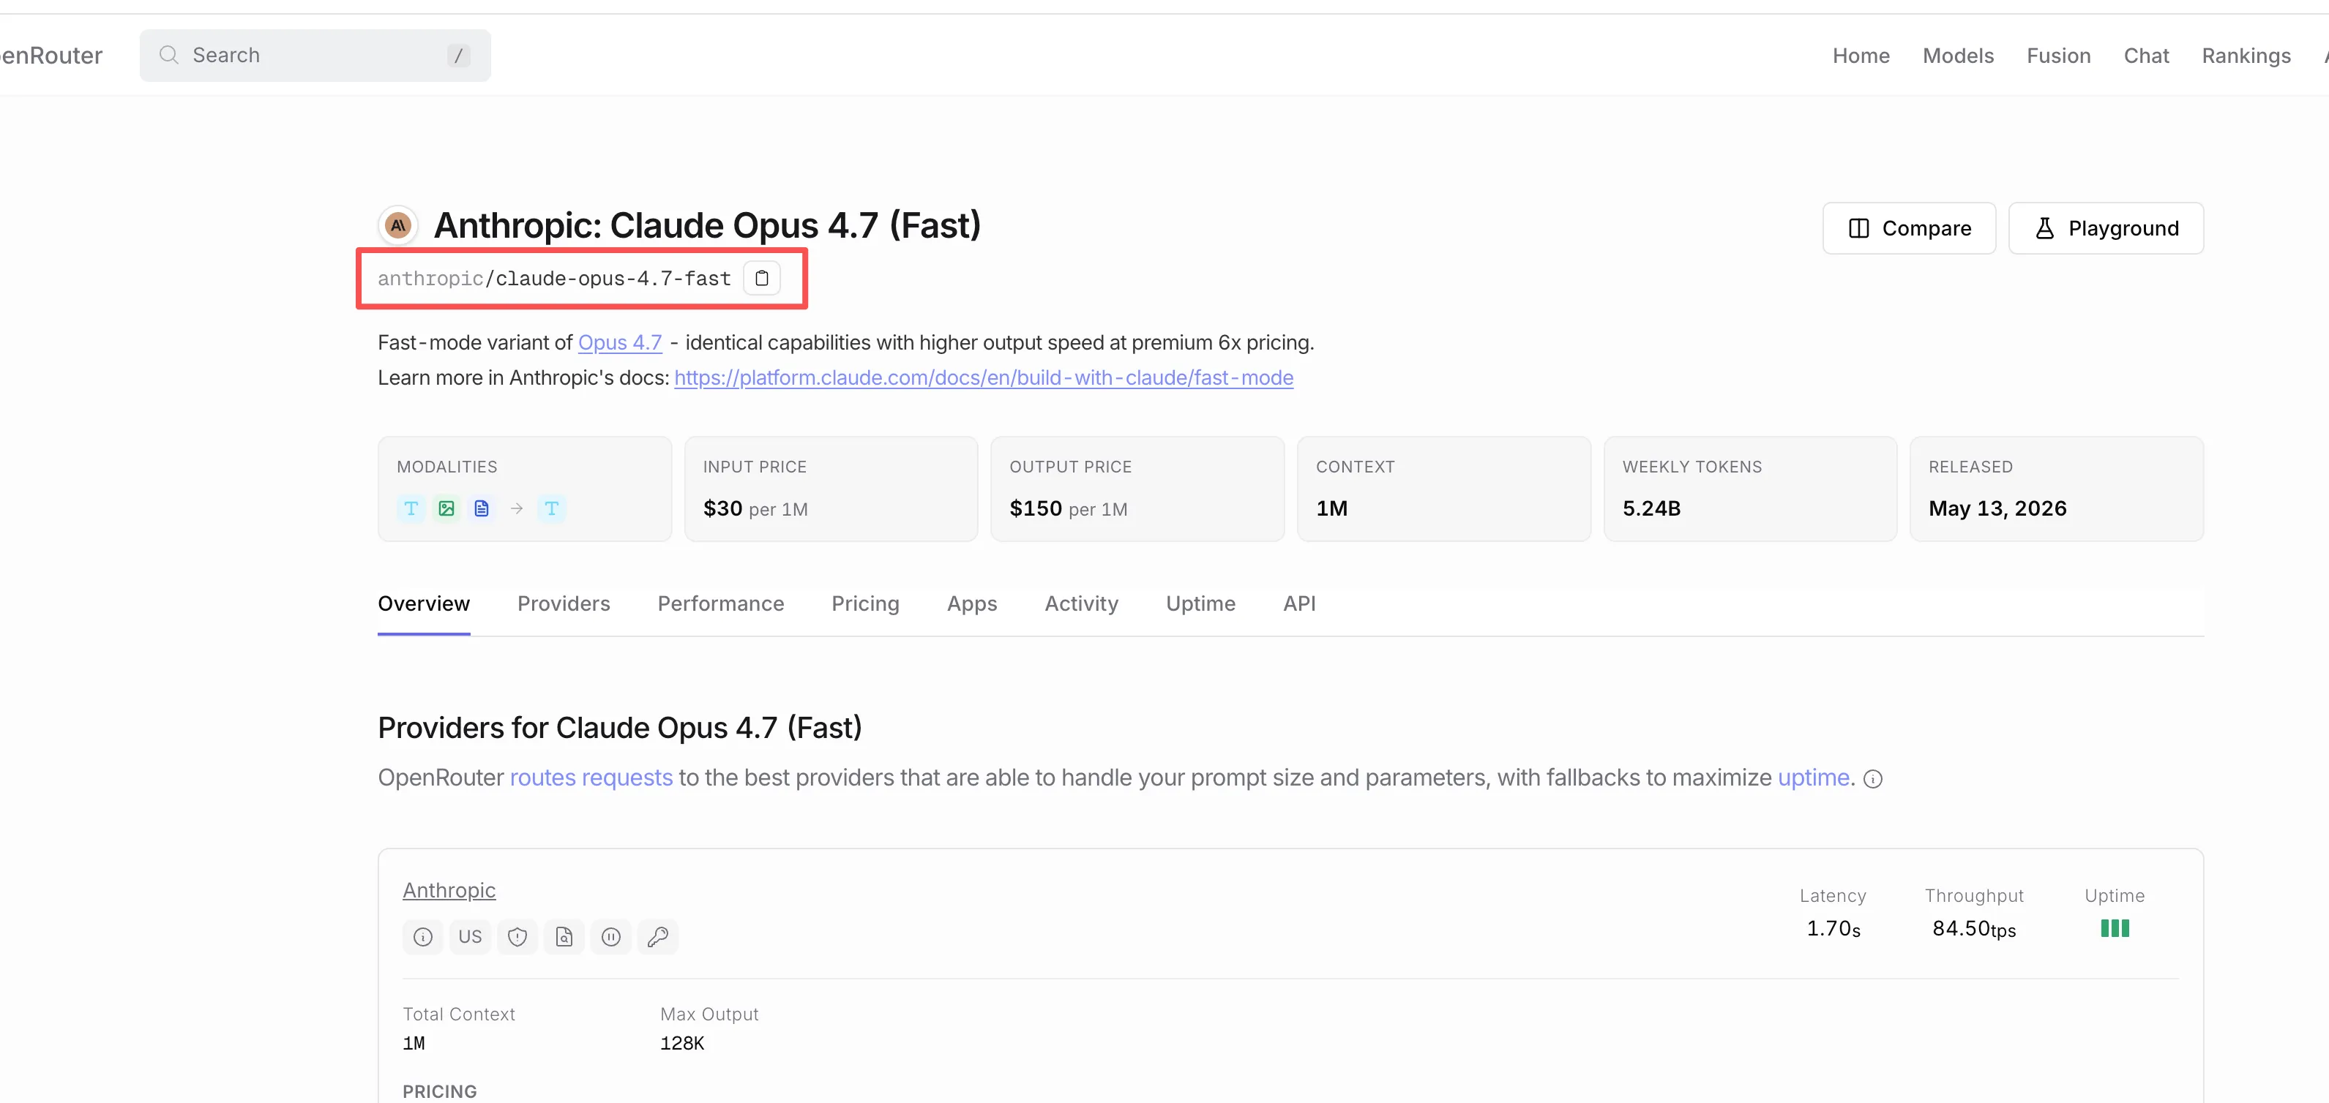Click the Throughput 84.50tps value
Viewport: 2329px width, 1103px height.
1975,929
